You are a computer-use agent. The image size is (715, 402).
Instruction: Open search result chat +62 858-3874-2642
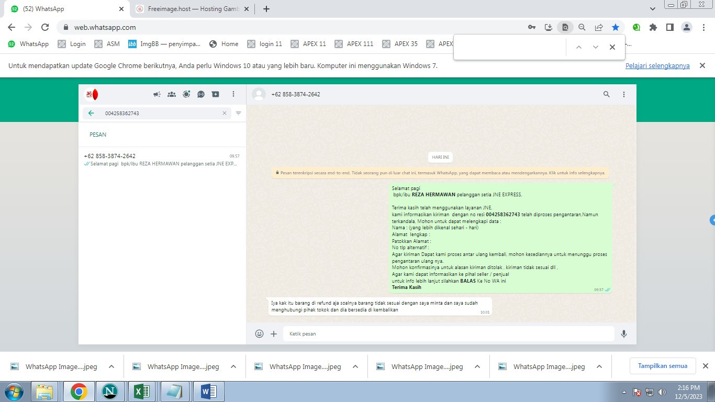tap(162, 160)
